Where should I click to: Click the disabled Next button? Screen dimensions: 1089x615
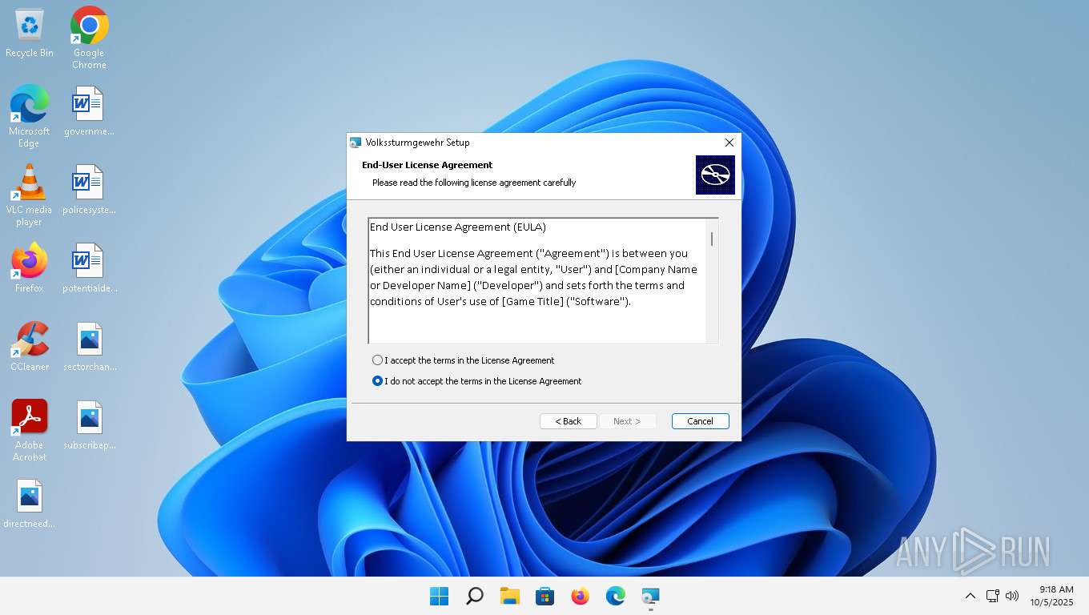[x=627, y=421]
